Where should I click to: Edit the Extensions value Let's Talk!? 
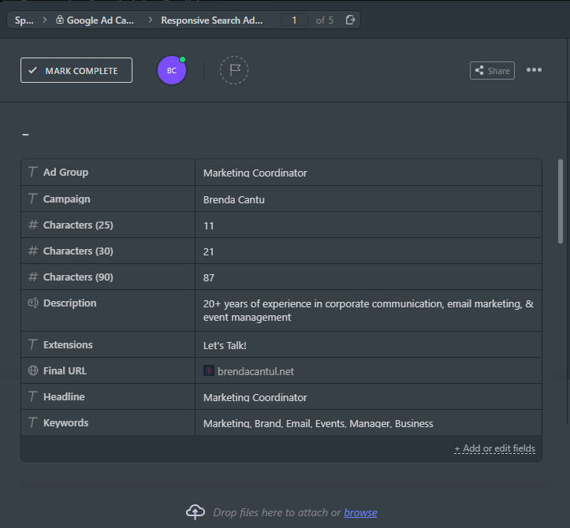225,345
